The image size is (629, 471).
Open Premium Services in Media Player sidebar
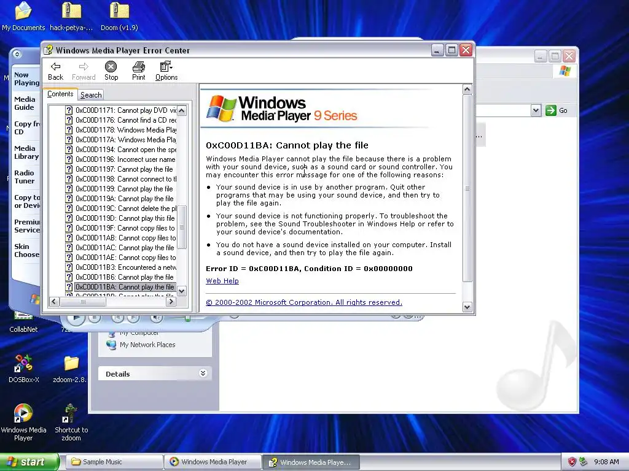pos(27,226)
